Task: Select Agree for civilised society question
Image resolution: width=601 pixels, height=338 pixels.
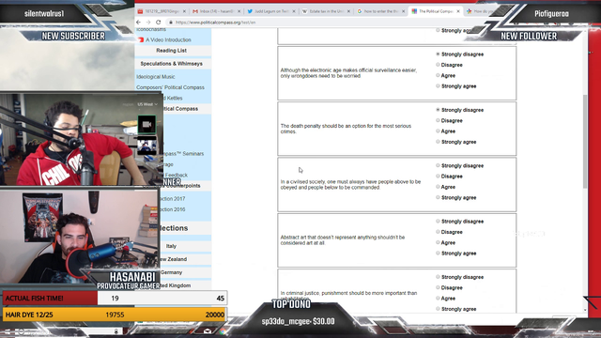Action: 438,187
